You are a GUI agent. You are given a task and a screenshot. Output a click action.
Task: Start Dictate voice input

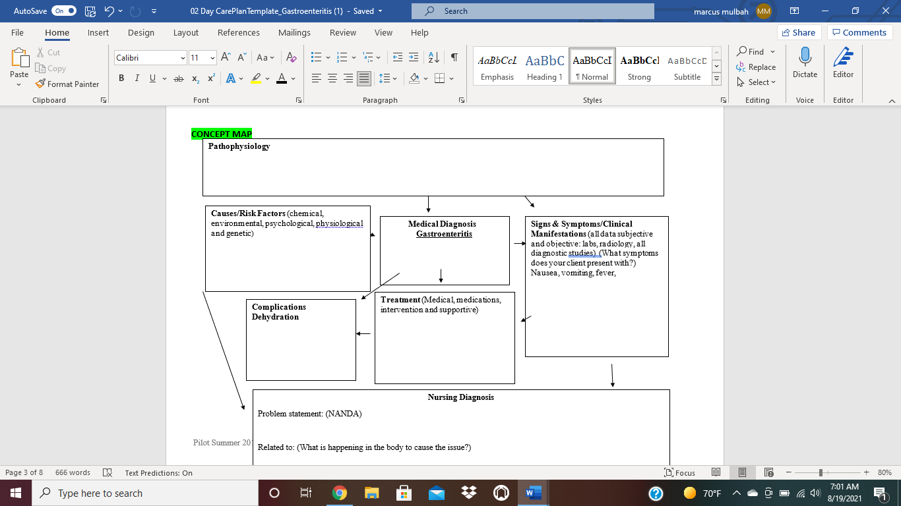tap(805, 63)
